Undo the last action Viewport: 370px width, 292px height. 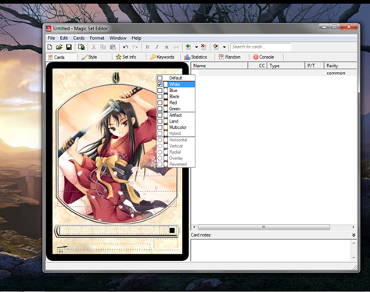click(125, 47)
